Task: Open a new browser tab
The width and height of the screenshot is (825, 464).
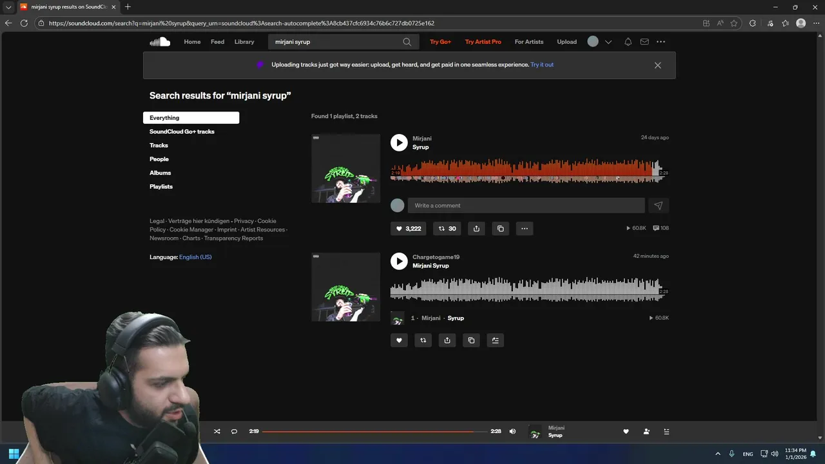Action: (x=128, y=7)
